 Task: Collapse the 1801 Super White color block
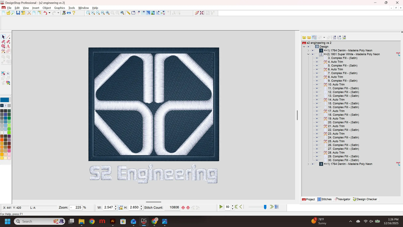click(x=308, y=54)
